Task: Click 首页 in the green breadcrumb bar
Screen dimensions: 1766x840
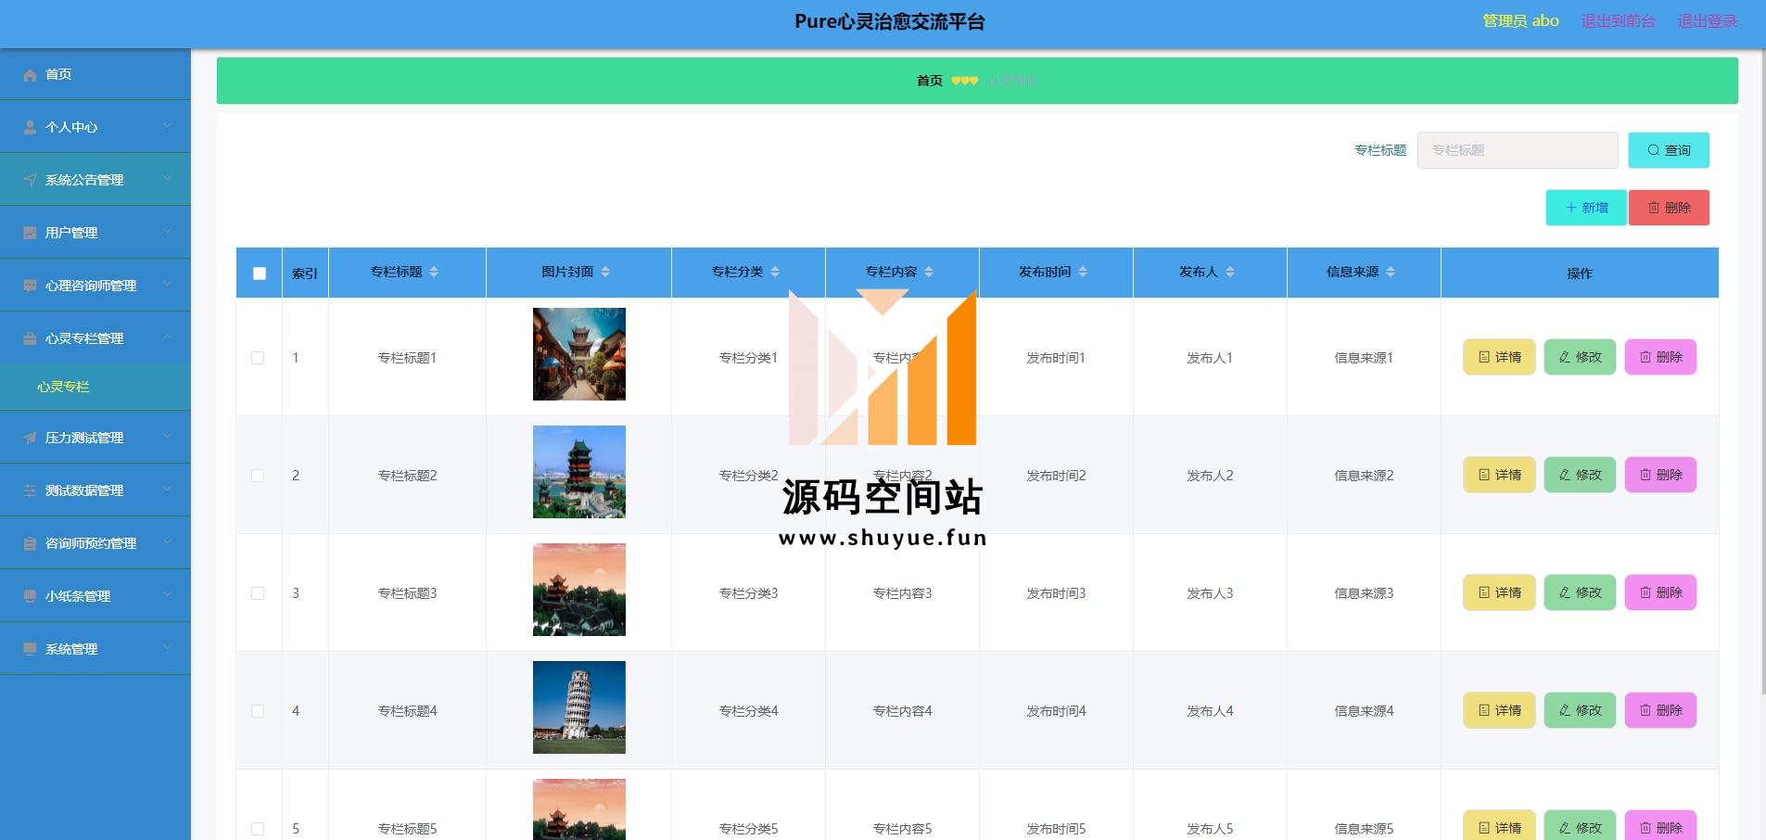Action: point(929,81)
